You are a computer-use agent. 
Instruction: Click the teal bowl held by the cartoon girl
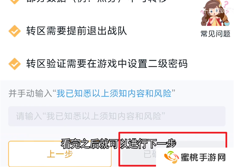227,23
